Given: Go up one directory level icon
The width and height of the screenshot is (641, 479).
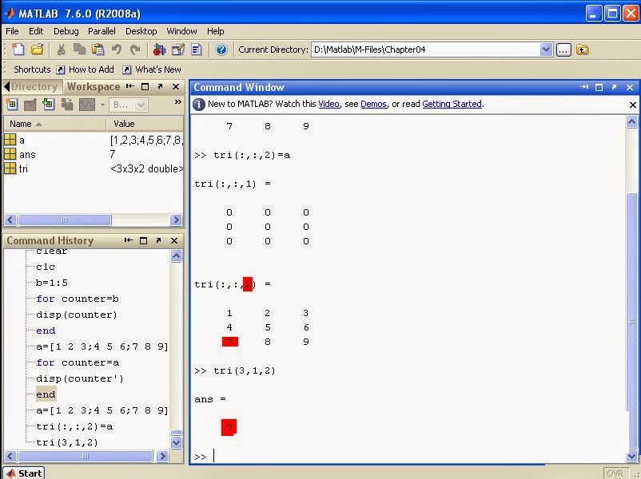Looking at the screenshot, I should tap(583, 49).
